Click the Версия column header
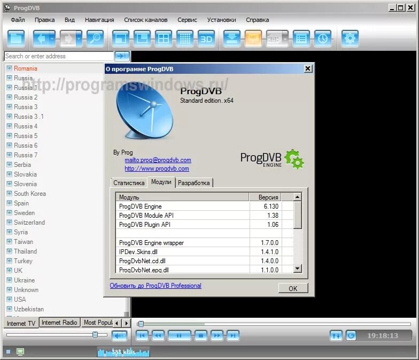419x360 pixels. [x=265, y=197]
